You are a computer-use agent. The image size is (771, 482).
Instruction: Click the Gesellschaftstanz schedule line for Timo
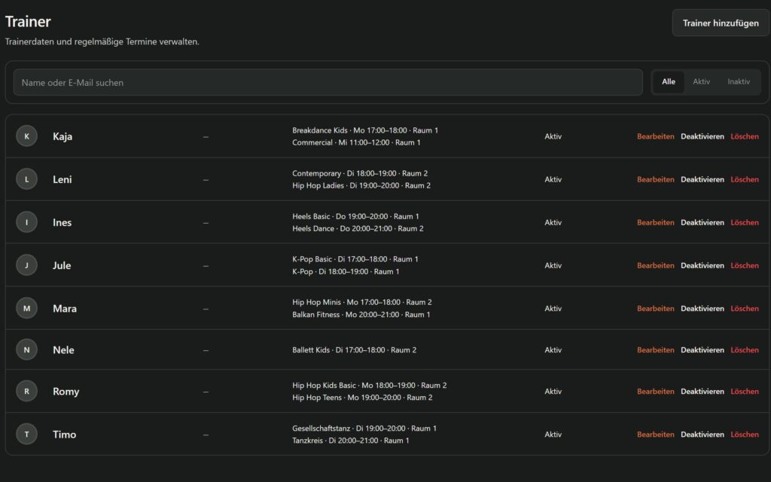364,429
